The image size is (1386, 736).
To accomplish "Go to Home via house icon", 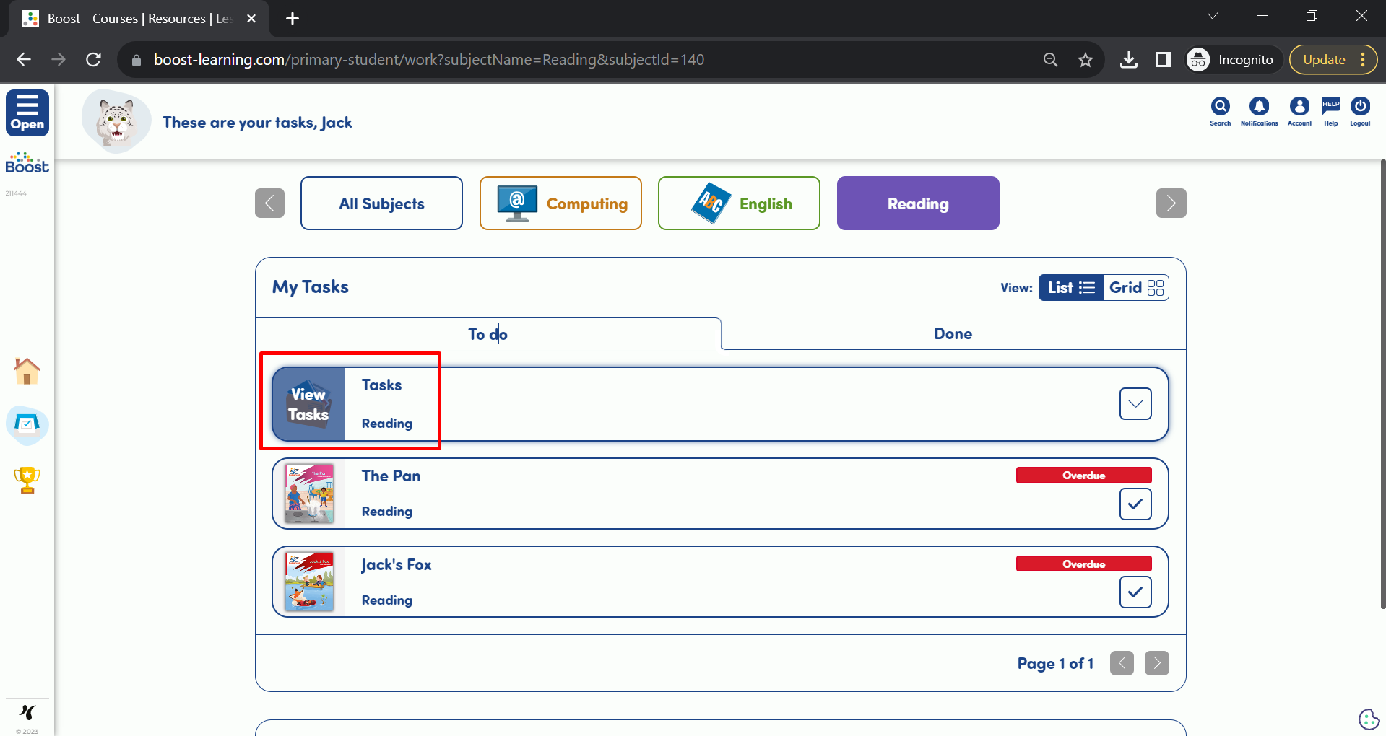I will pos(27,372).
